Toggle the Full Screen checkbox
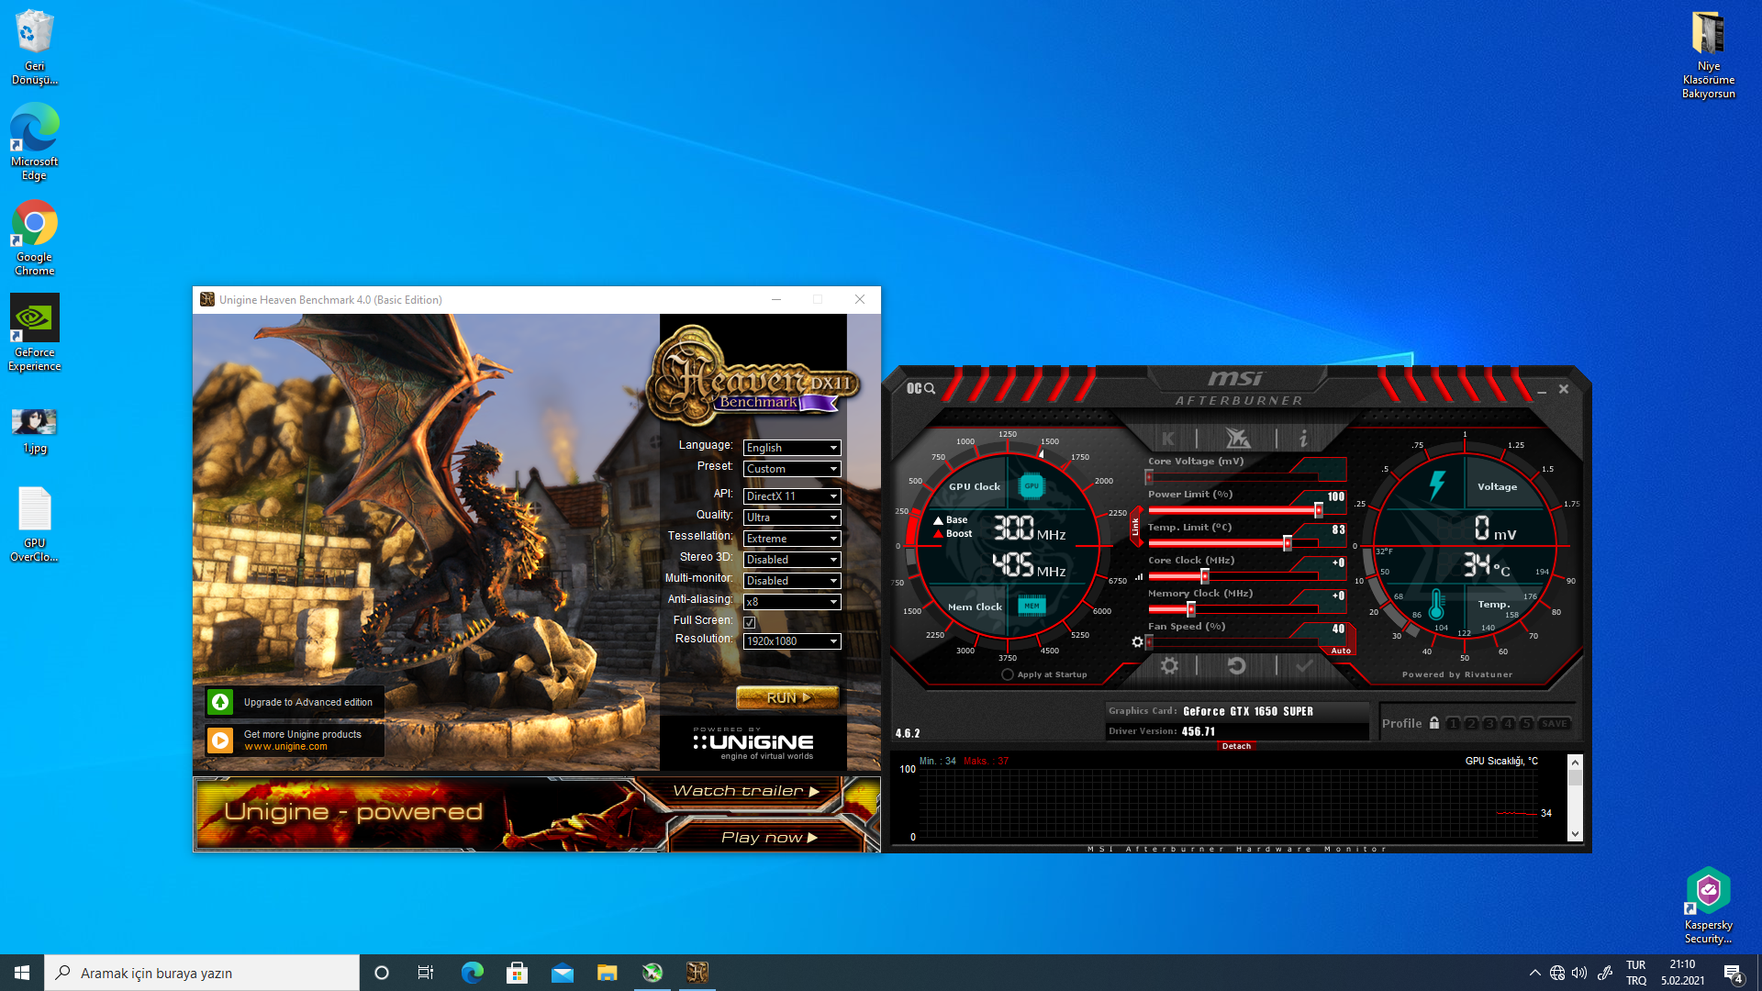This screenshot has width=1762, height=991. click(x=750, y=622)
